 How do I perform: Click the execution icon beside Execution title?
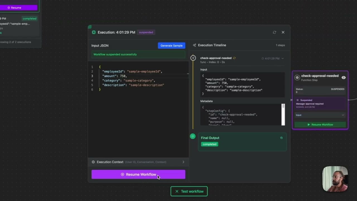(x=94, y=32)
